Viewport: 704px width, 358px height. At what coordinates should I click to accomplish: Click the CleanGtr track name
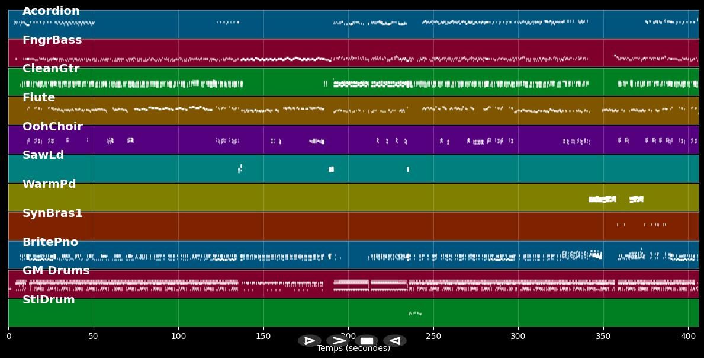pos(51,69)
